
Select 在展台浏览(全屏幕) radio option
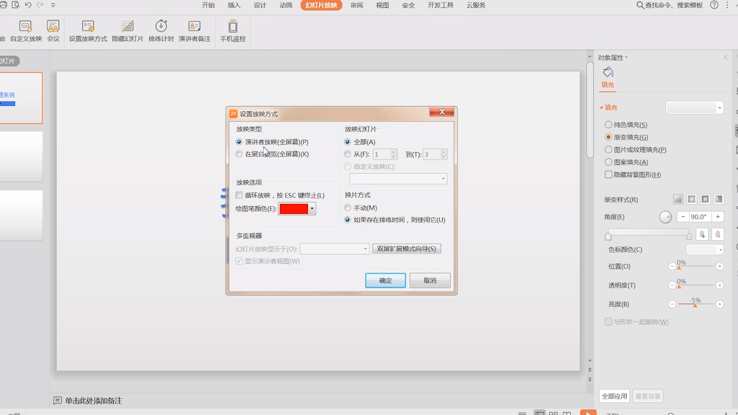(239, 154)
